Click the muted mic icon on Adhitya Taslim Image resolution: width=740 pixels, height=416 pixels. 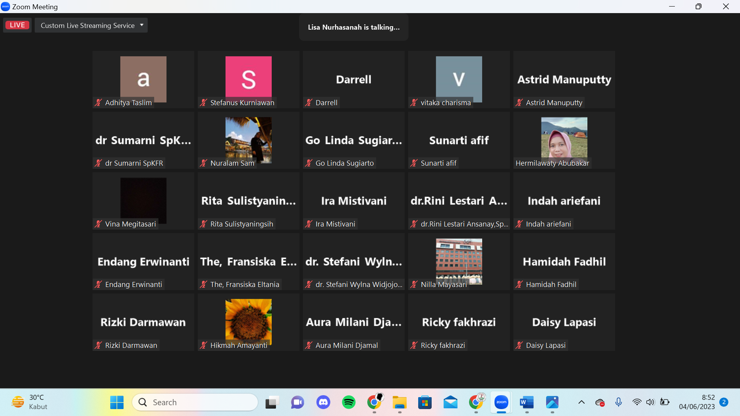click(x=98, y=102)
